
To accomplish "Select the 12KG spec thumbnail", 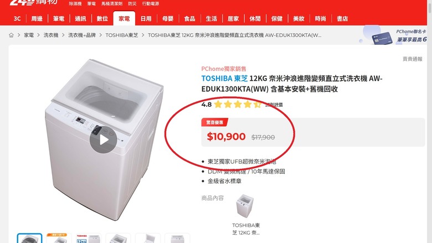I will pyautogui.click(x=89, y=239).
